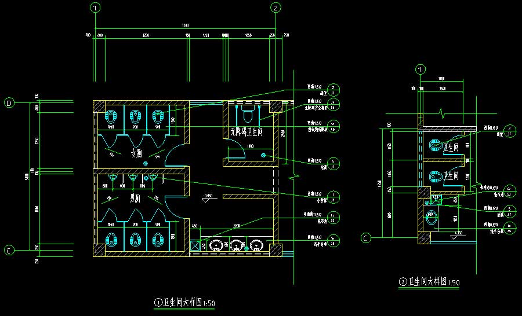522x316 pixels.
Task: Select the 7200 overall dimension at top
Action: coord(186,26)
